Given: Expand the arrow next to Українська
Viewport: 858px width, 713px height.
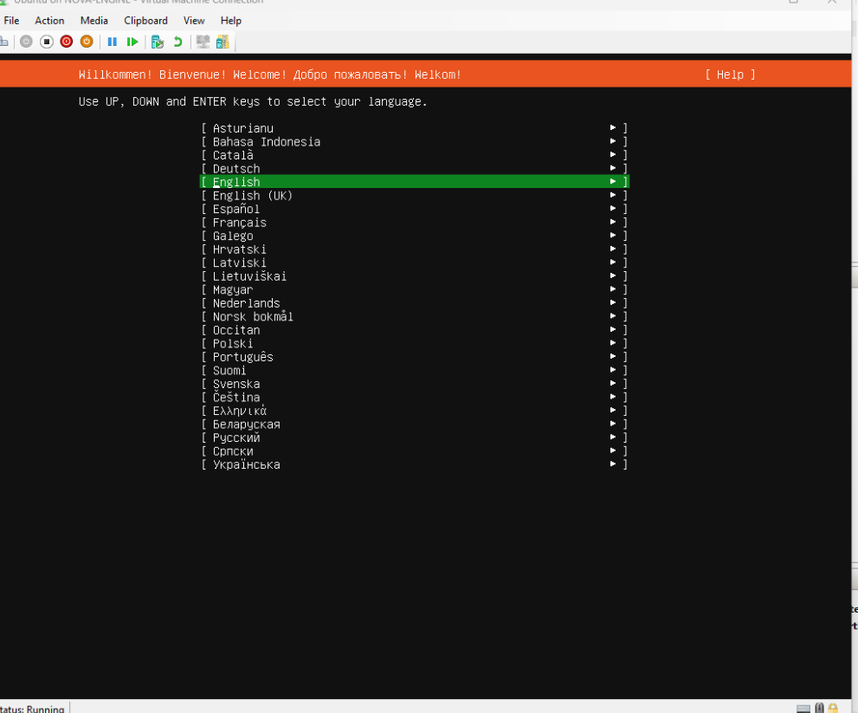Looking at the screenshot, I should (613, 464).
